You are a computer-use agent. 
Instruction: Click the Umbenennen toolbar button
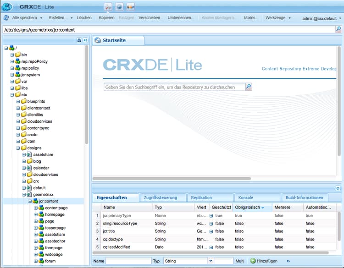181,18
